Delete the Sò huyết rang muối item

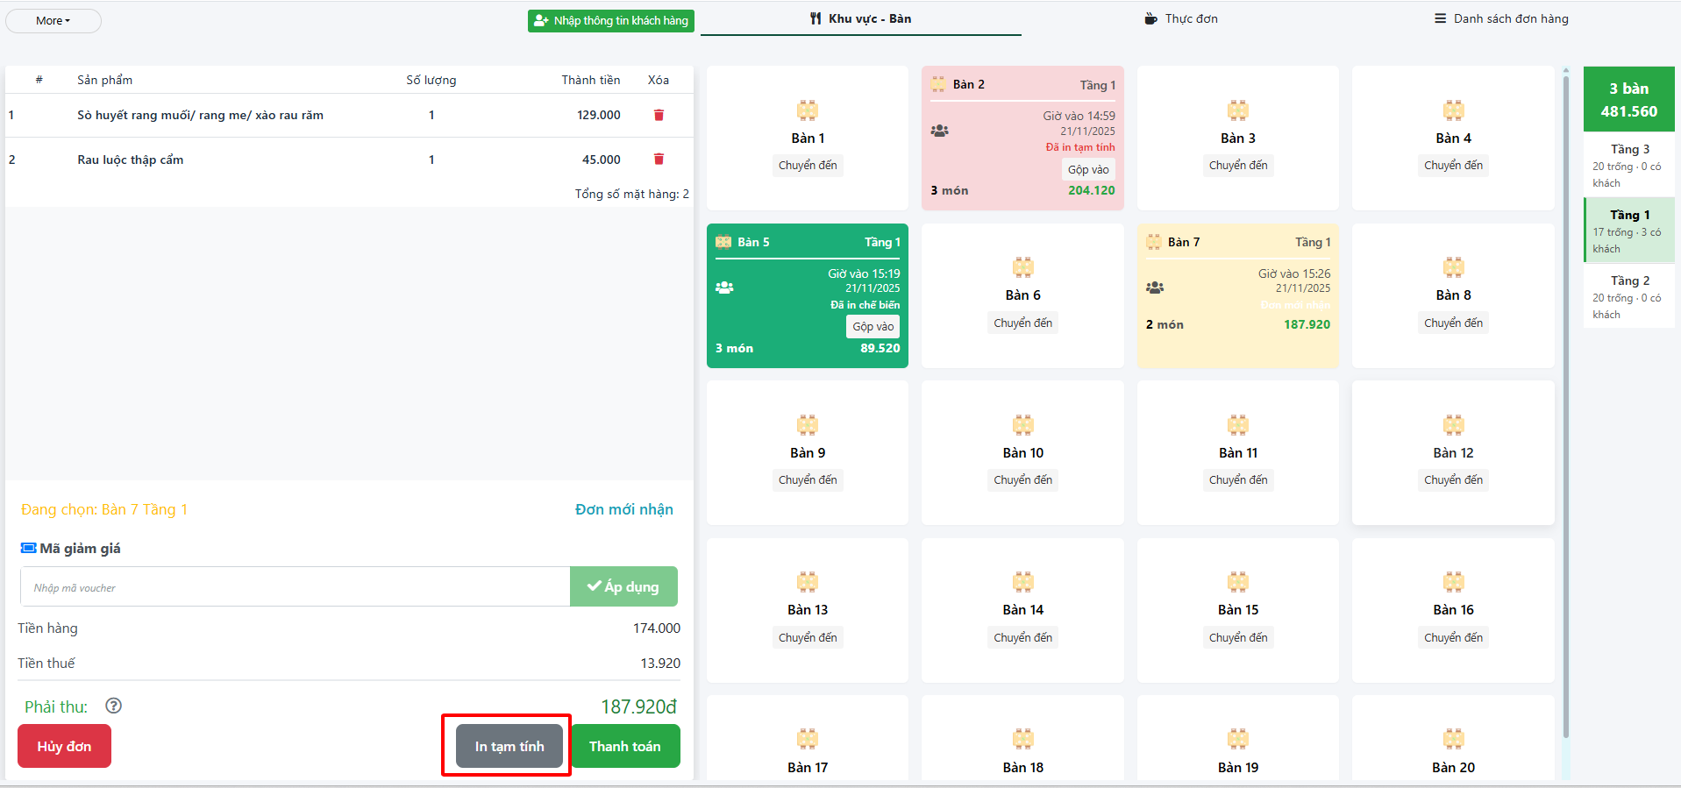659,115
